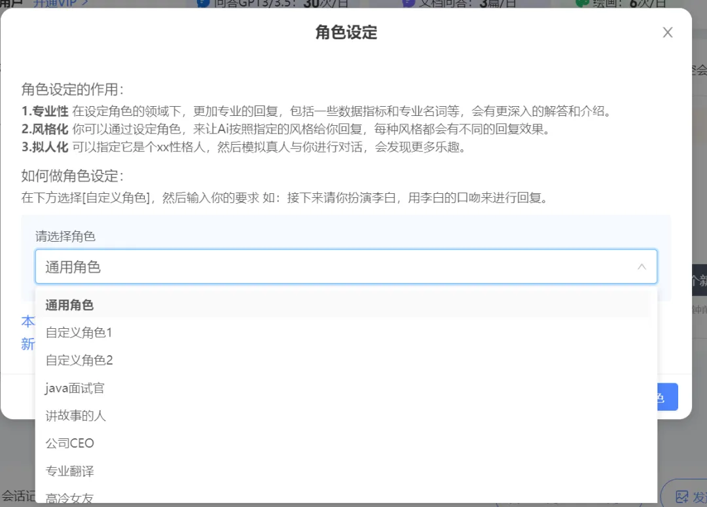Close the 角色设定 dialog

coord(668,32)
